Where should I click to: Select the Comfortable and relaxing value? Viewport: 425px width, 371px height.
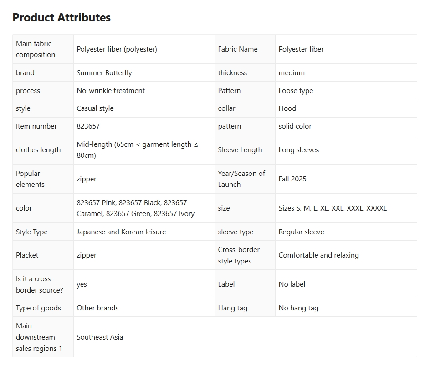click(x=318, y=255)
